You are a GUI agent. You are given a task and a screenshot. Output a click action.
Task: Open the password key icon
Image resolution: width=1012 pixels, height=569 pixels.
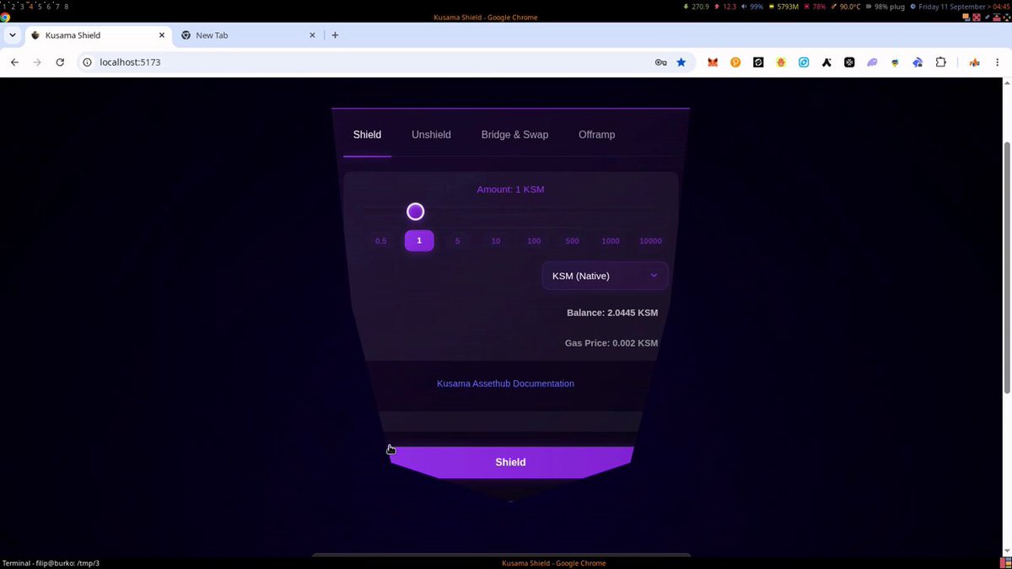click(661, 62)
